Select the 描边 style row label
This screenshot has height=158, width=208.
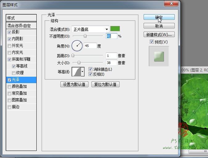click(16, 107)
